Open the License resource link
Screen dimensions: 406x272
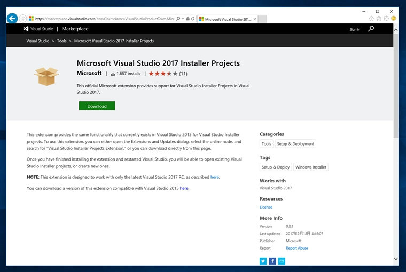266,207
